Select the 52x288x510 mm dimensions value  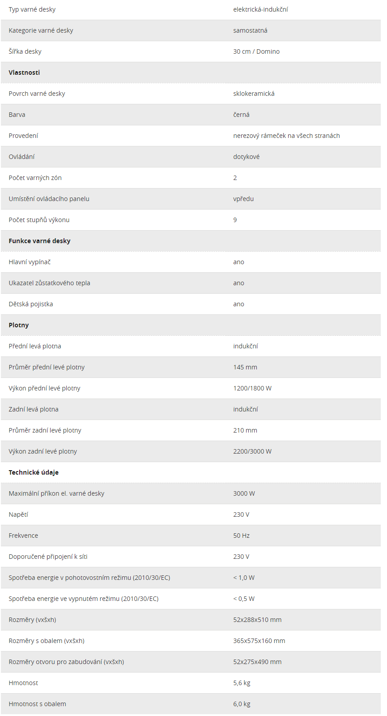(x=257, y=620)
